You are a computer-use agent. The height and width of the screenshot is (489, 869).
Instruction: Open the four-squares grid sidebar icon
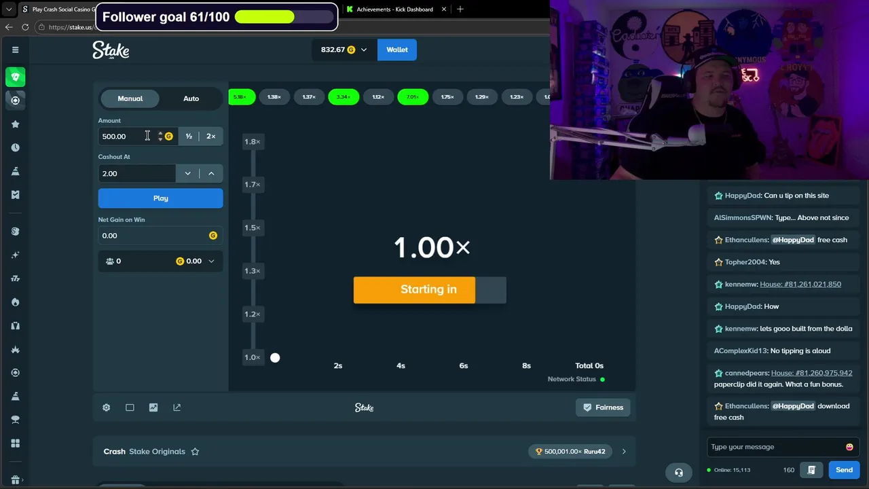(x=15, y=443)
